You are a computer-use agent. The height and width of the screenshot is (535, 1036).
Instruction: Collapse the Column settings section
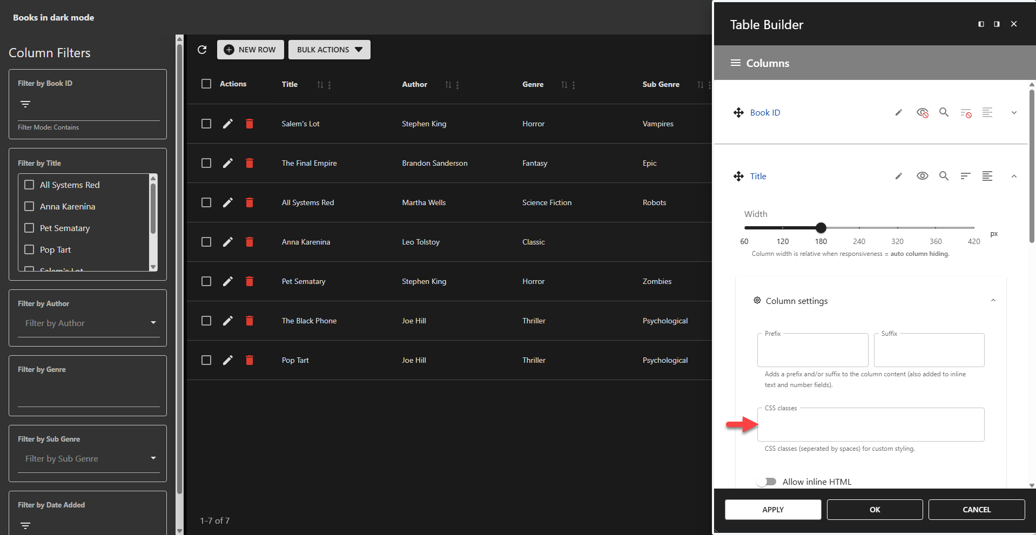click(993, 300)
